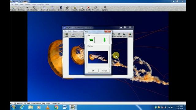196x110 pixels.
Task: Go to Next image in ACDSee
Action: click(x=27, y=9)
